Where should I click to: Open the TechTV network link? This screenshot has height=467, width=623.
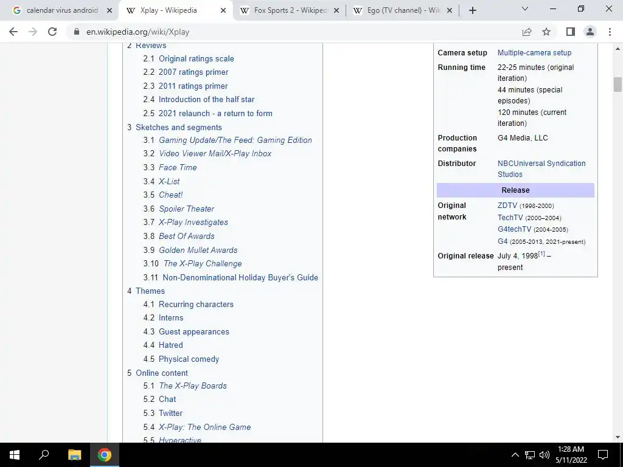(x=510, y=218)
